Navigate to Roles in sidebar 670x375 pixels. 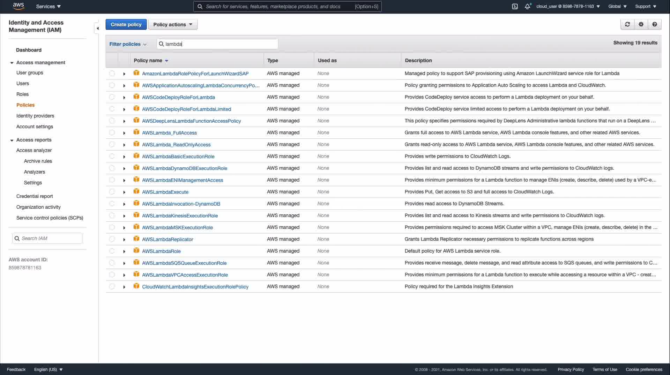coord(22,94)
